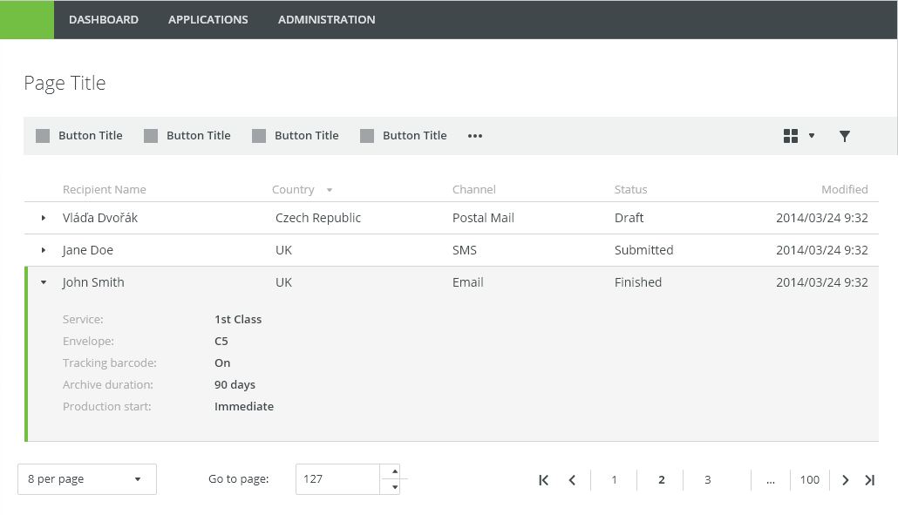The image size is (898, 515).
Task: Open the Applications menu
Action: 207,19
